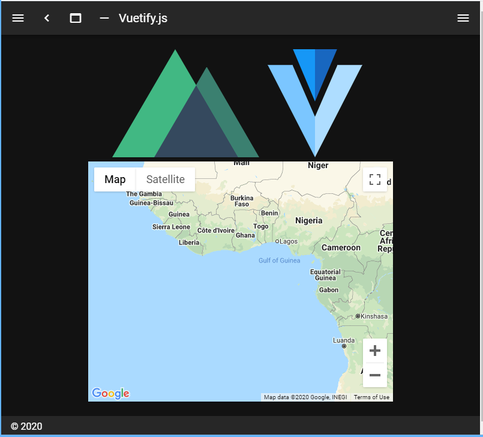Click the Luanda city marker

(x=344, y=346)
